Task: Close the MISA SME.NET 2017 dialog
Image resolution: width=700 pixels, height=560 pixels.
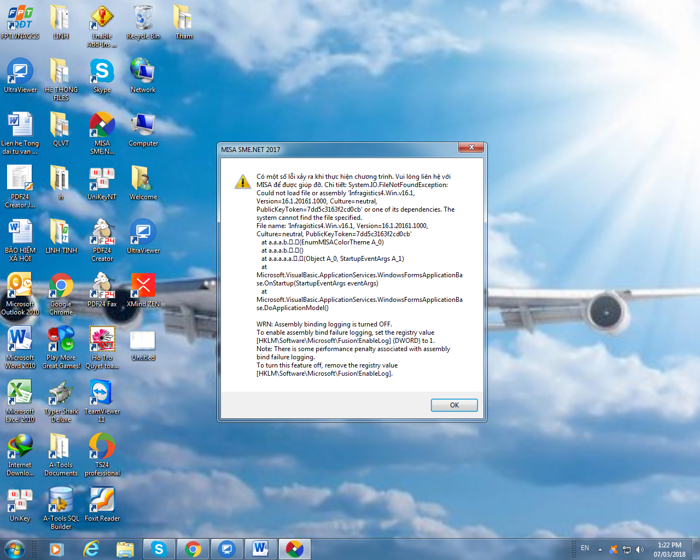Action: 471,148
